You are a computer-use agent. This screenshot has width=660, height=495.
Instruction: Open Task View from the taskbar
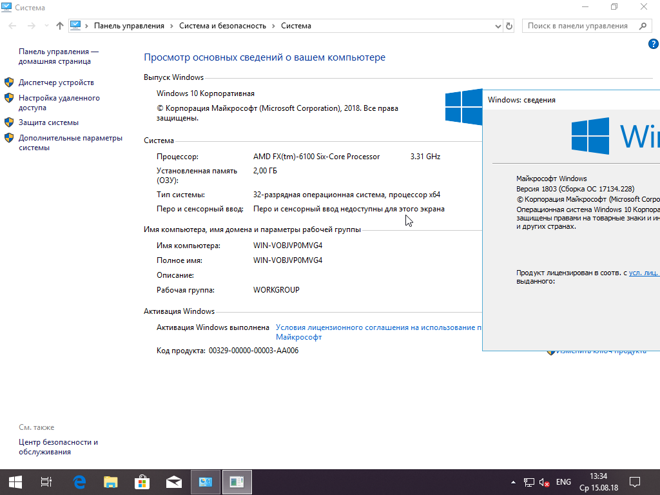pos(46,482)
